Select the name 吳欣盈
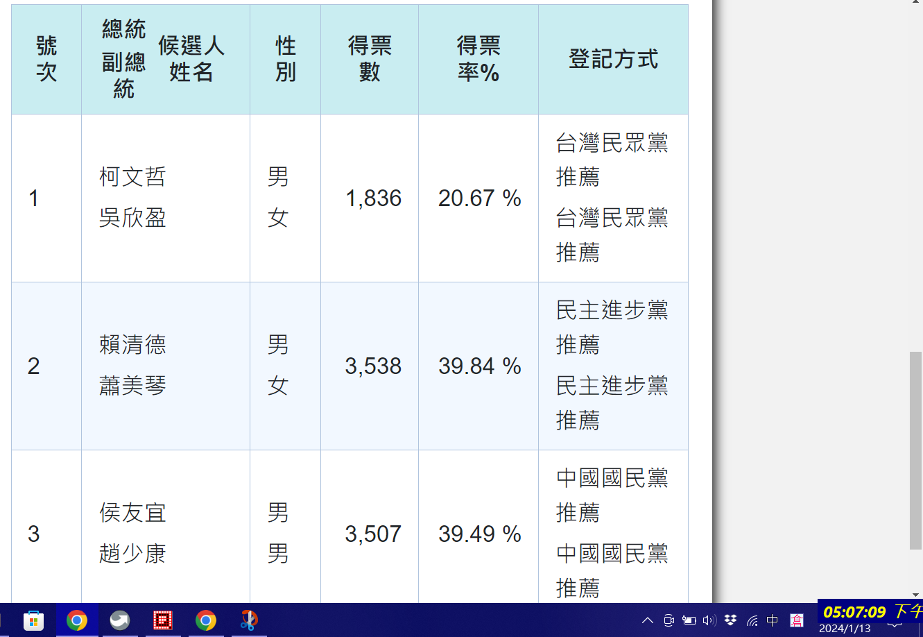This screenshot has width=923, height=637. point(132,219)
